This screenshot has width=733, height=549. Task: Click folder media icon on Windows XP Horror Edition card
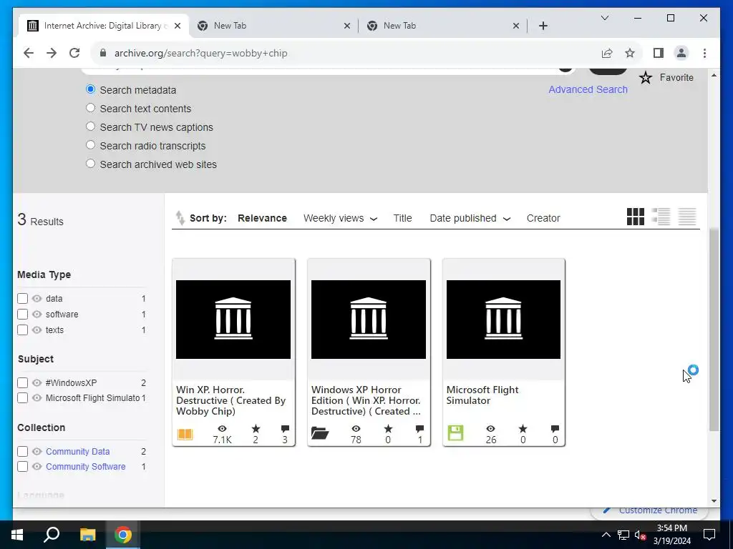[x=320, y=433]
